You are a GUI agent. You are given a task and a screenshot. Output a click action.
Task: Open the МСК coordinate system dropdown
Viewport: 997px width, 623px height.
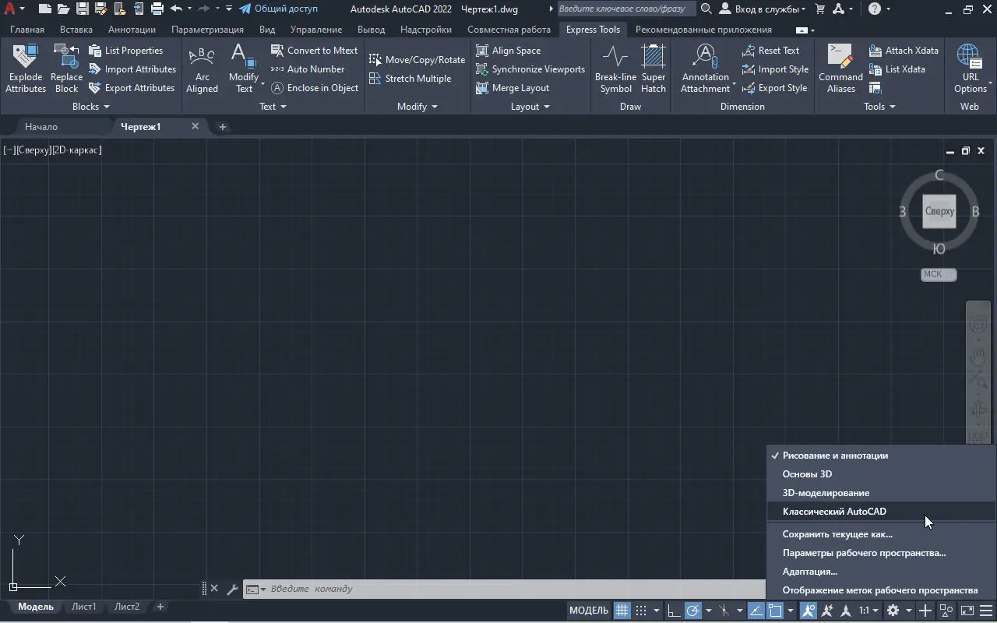point(939,274)
